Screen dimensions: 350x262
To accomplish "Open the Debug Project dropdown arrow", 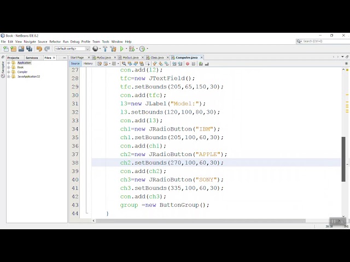I will click(x=137, y=49).
